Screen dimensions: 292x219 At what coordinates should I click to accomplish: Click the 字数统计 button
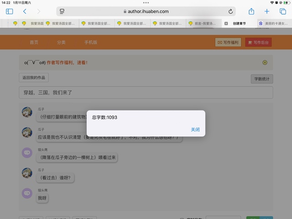pyautogui.click(x=261, y=79)
